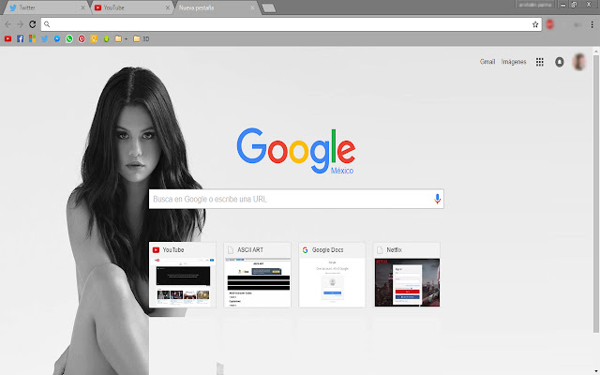Viewport: 600px width, 375px height.
Task: Minimize the Chrome window
Action: (x=562, y=5)
